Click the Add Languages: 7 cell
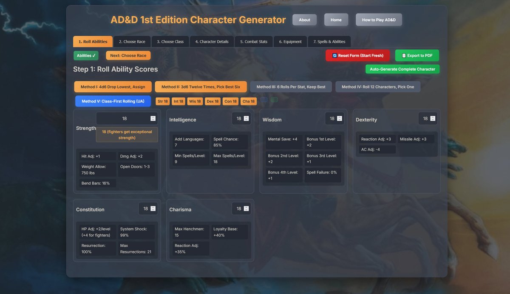The width and height of the screenshot is (510, 294). (191, 142)
